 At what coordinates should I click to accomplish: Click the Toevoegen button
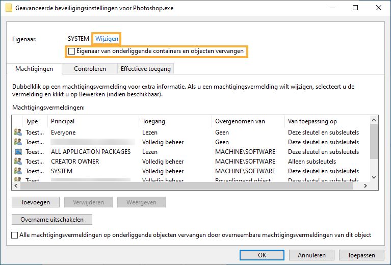pos(35,202)
